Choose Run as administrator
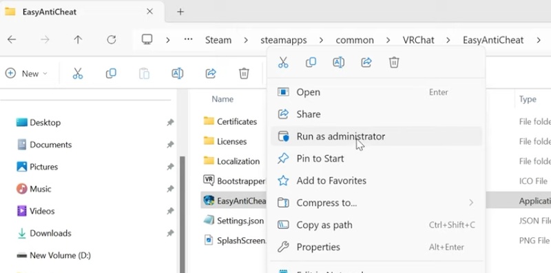Image resolution: width=551 pixels, height=273 pixels. [376, 136]
